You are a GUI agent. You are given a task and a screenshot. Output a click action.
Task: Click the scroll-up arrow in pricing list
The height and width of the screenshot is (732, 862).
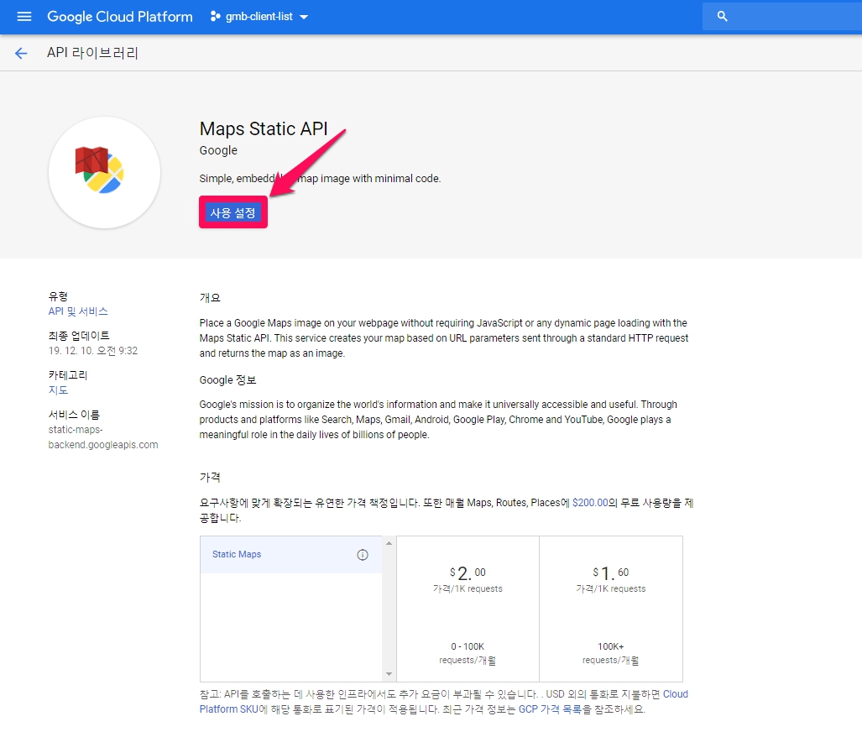tap(389, 544)
